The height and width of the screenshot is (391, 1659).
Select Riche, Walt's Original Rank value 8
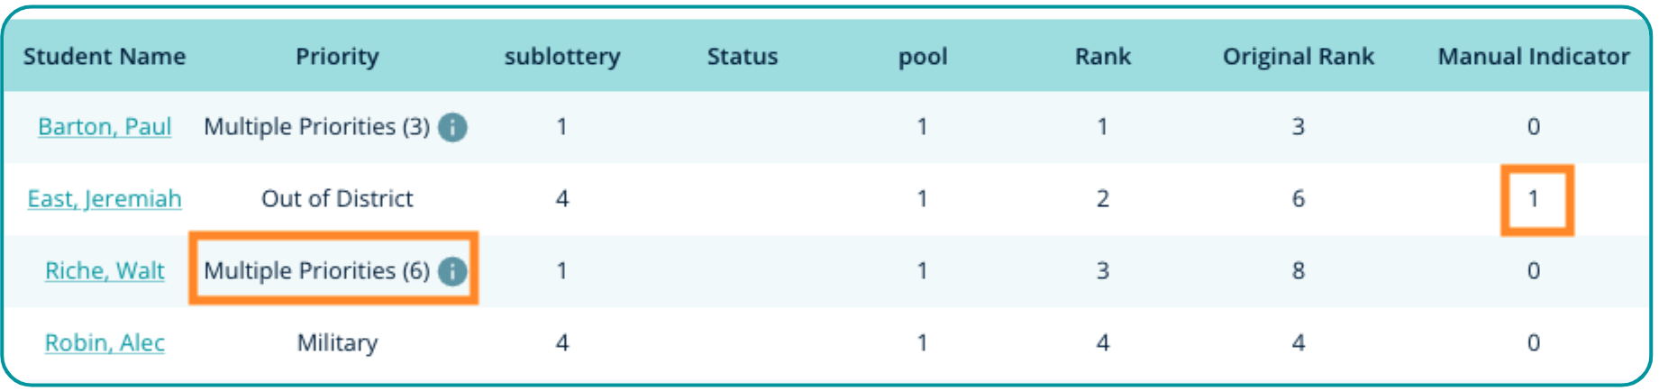(x=1298, y=271)
